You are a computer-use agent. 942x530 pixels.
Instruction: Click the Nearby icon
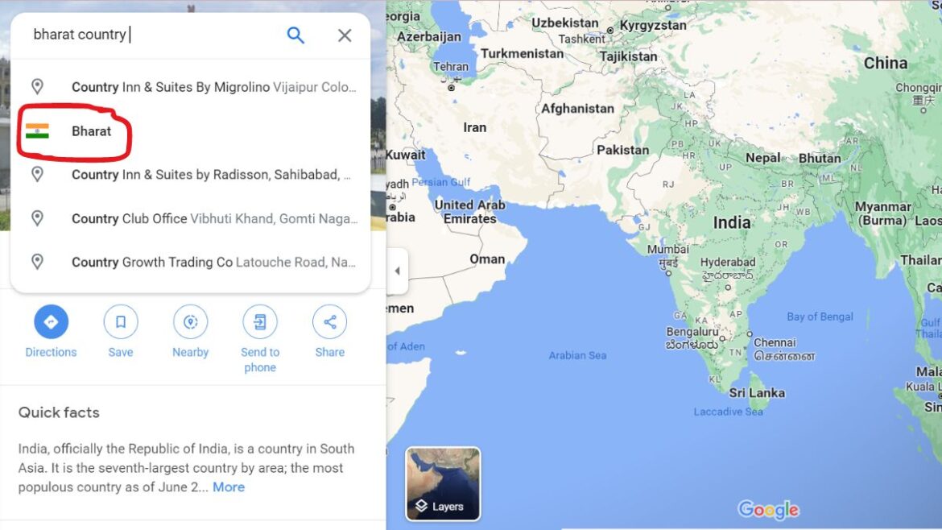click(x=191, y=322)
